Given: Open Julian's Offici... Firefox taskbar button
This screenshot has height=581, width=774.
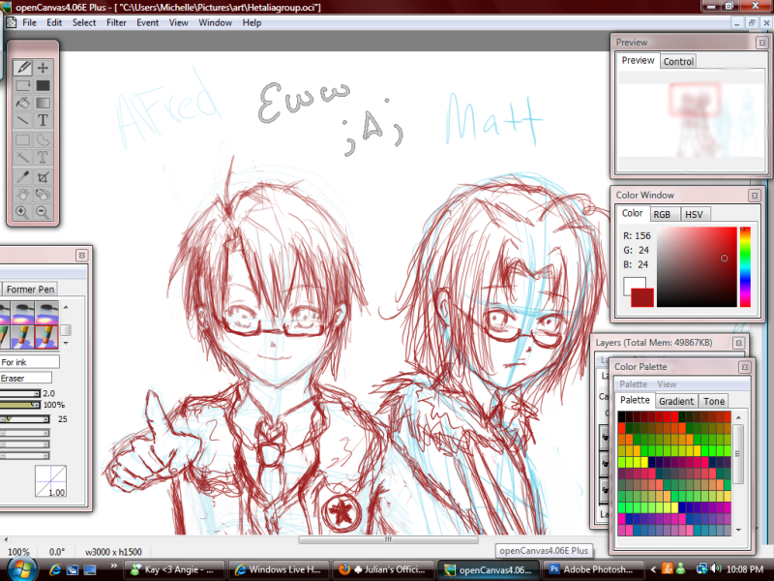Looking at the screenshot, I should [x=383, y=569].
